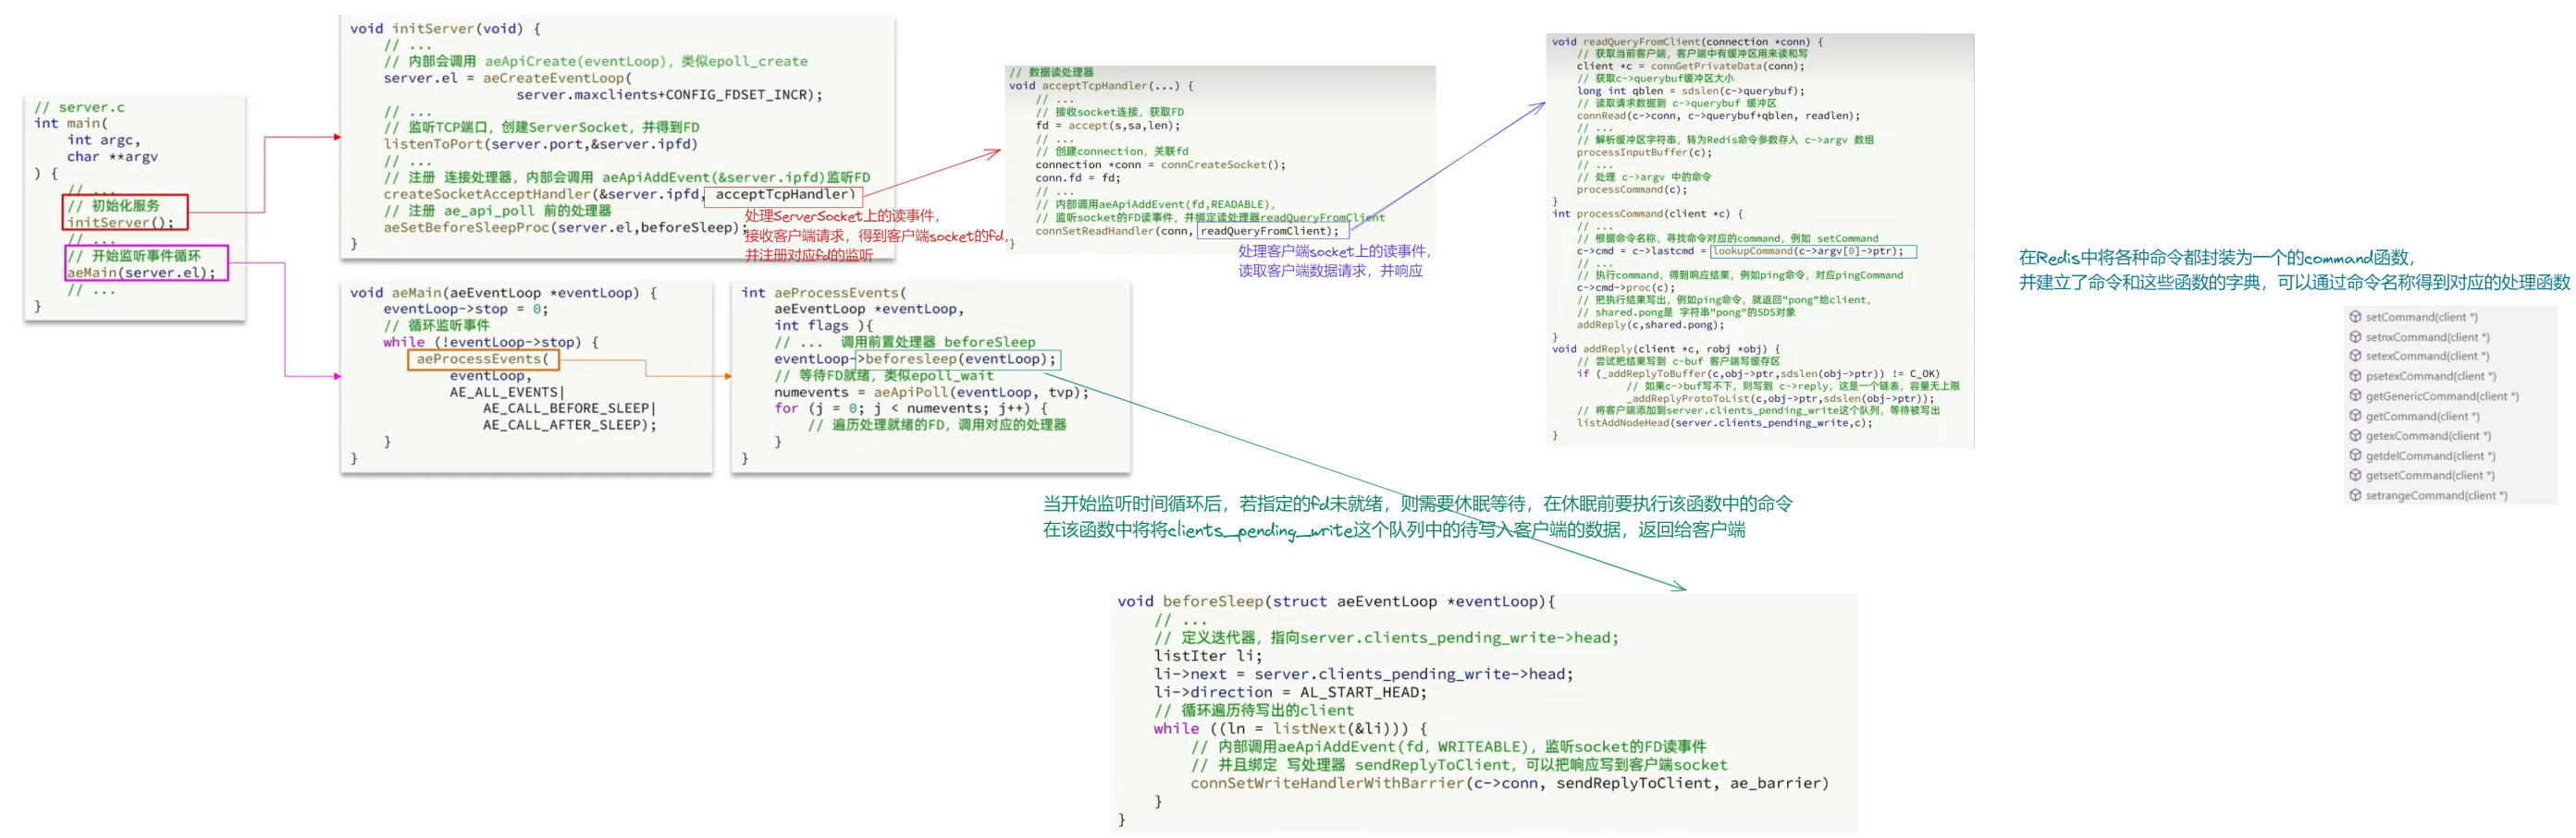Click the boxed acceptTcpHandler argument
Screen dimensions: 2576x838
pos(783,195)
